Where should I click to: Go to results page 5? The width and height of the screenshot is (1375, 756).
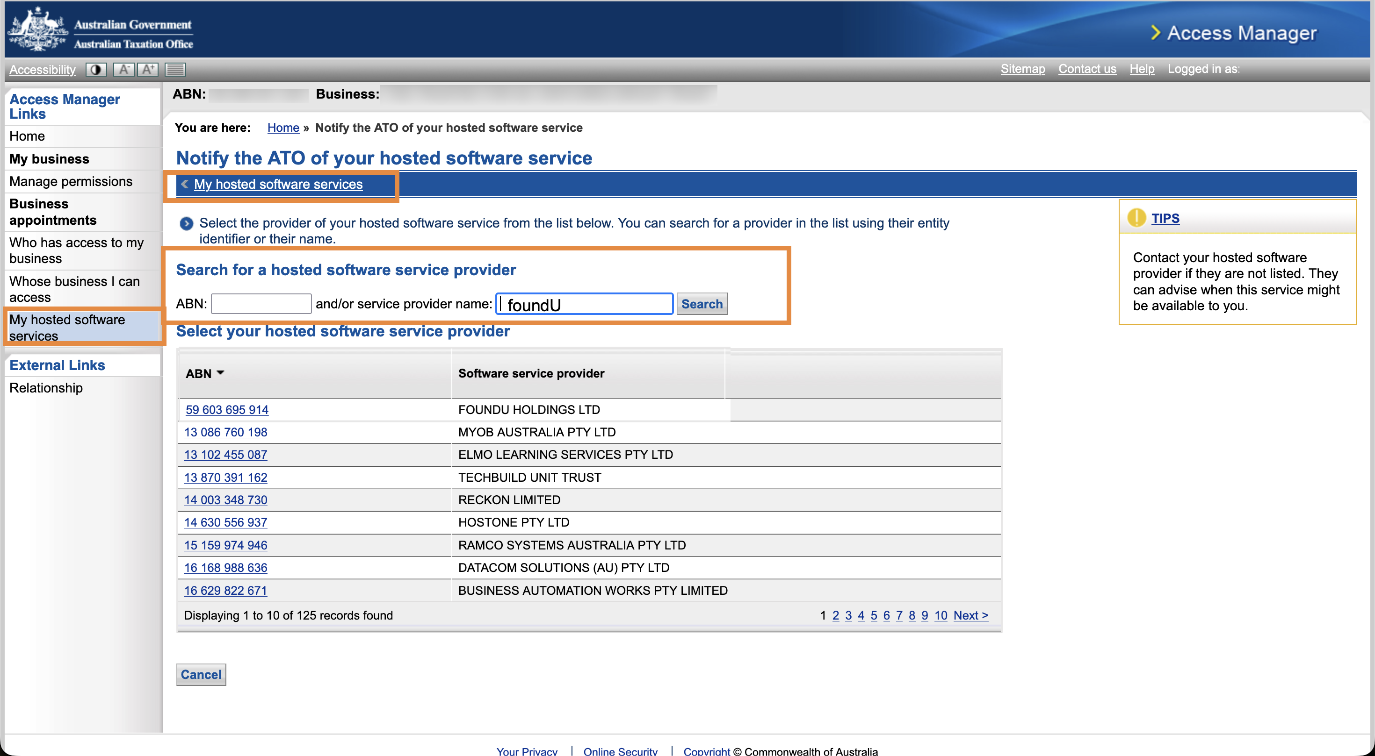pos(874,615)
